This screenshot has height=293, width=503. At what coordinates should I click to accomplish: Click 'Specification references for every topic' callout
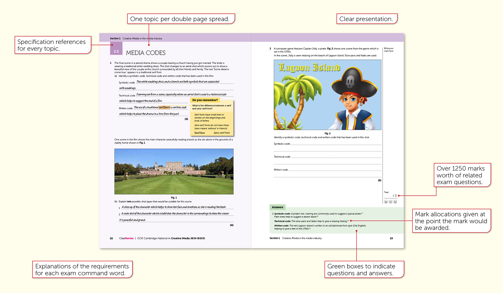coord(53,45)
